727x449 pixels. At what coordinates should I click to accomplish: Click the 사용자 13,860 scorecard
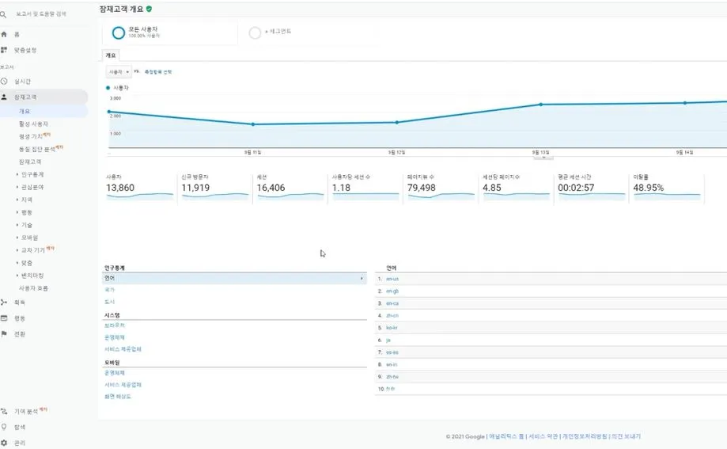point(139,188)
